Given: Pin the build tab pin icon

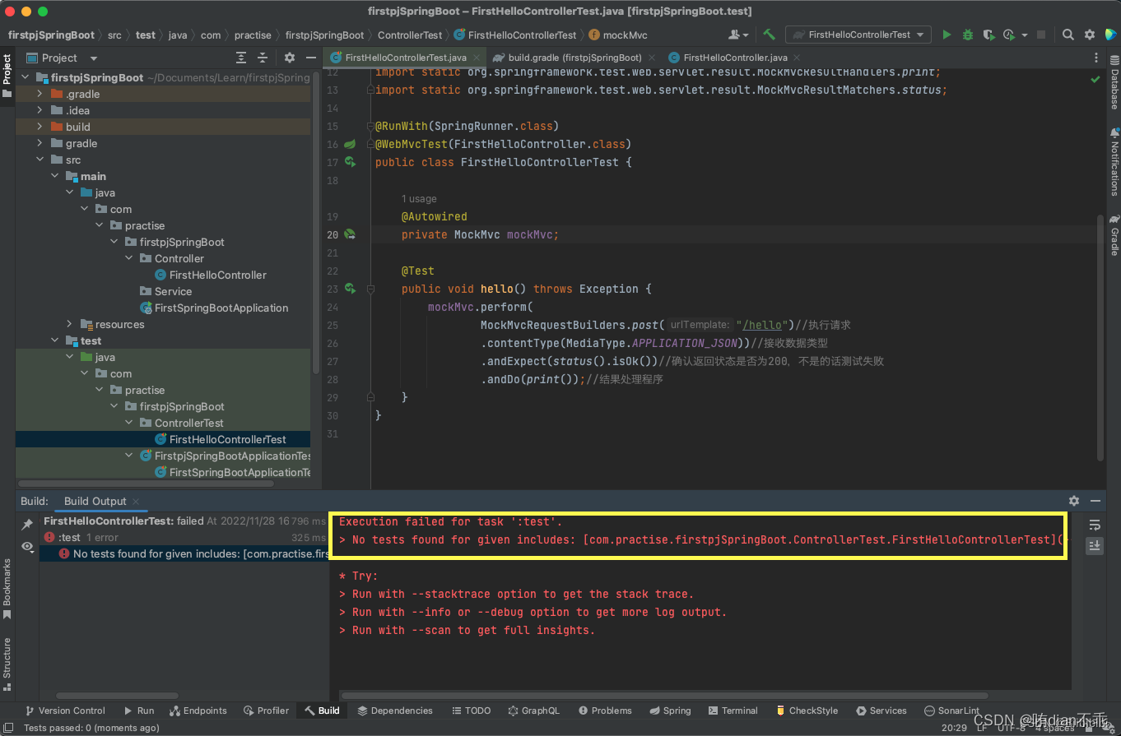Looking at the screenshot, I should (27, 524).
